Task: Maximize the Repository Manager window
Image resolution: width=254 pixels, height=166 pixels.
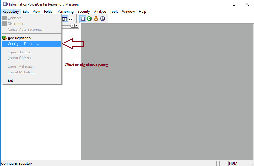Action: 234,4
